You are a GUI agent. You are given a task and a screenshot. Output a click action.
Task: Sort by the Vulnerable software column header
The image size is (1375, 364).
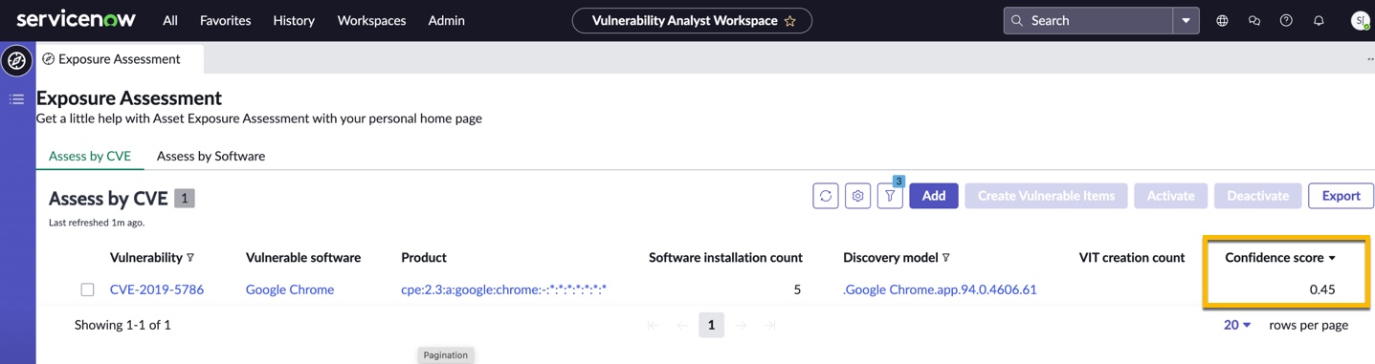point(303,257)
